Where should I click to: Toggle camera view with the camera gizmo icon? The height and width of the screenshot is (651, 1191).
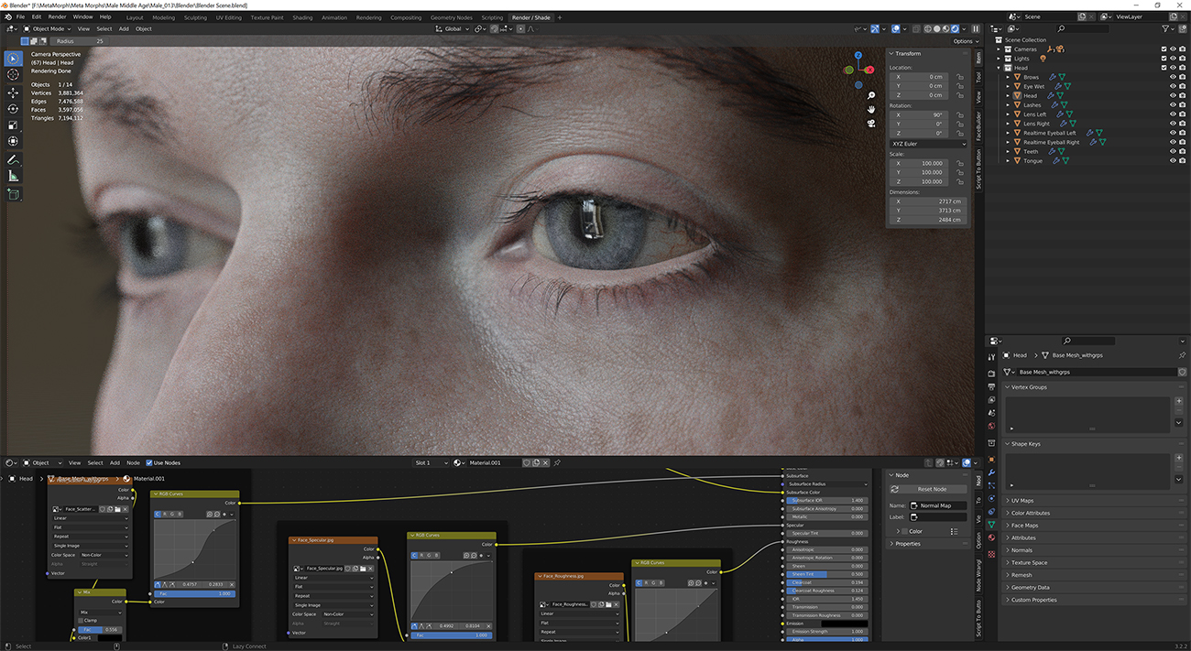(870, 123)
